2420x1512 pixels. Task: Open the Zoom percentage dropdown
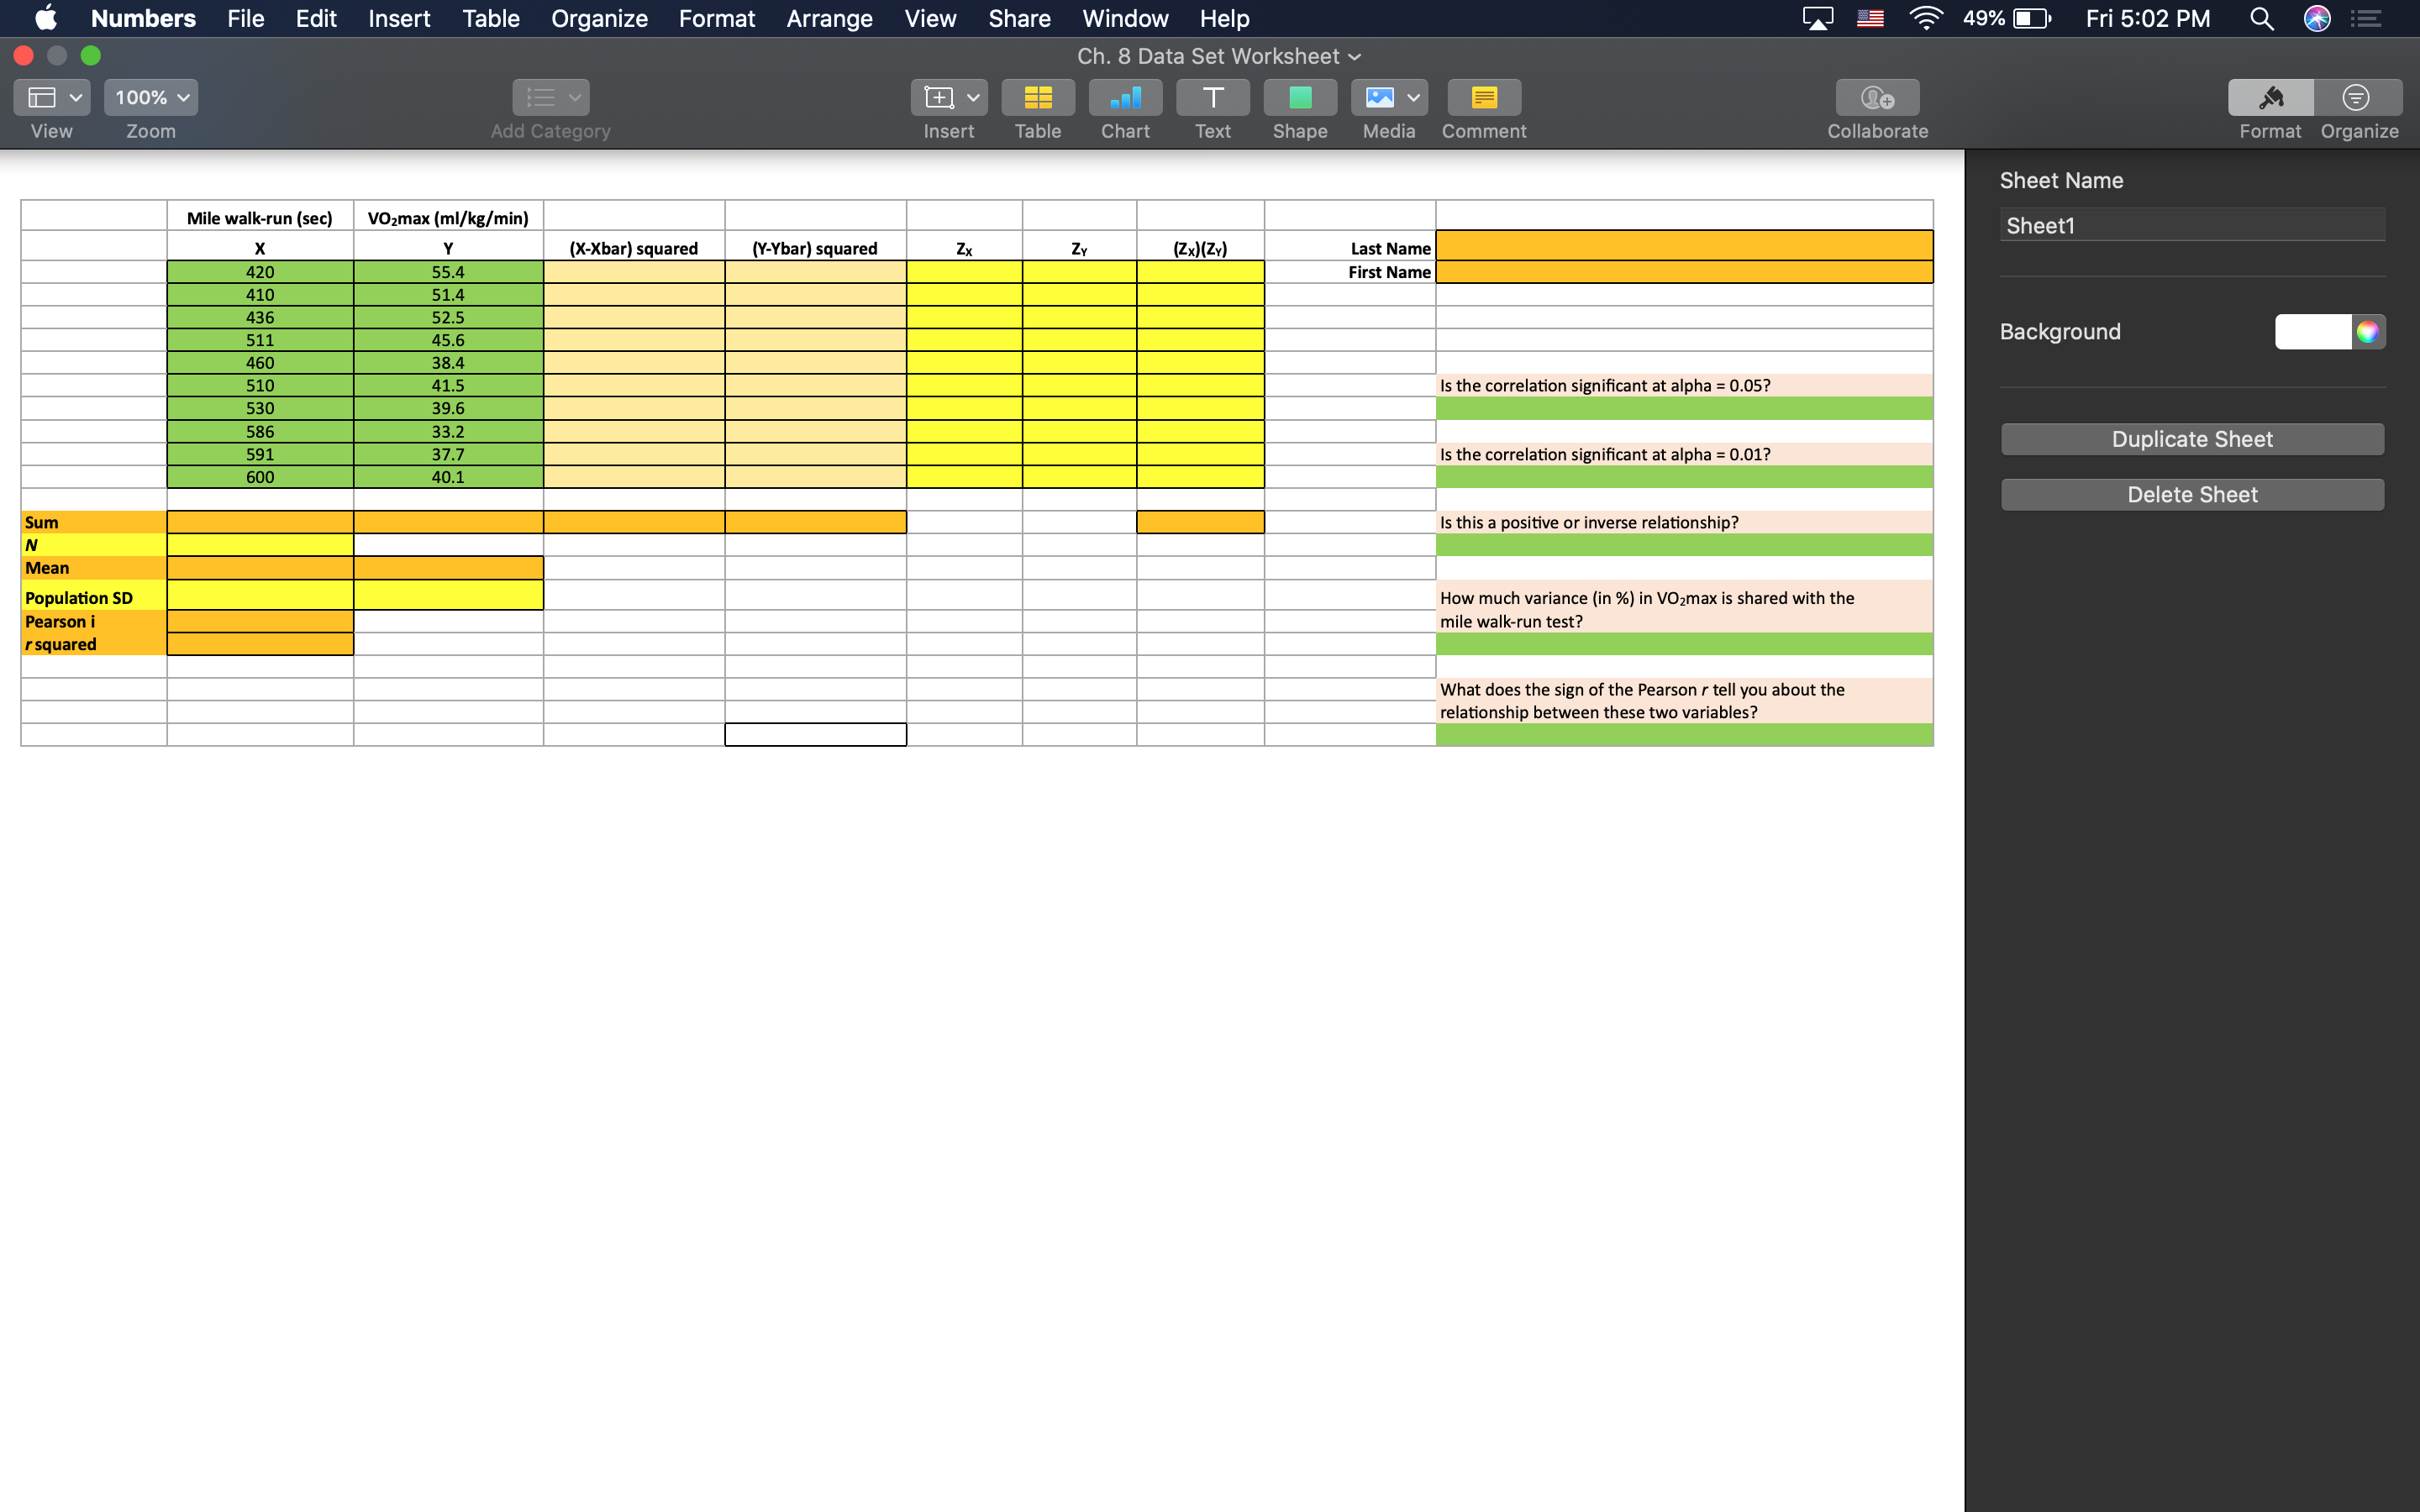coord(149,97)
